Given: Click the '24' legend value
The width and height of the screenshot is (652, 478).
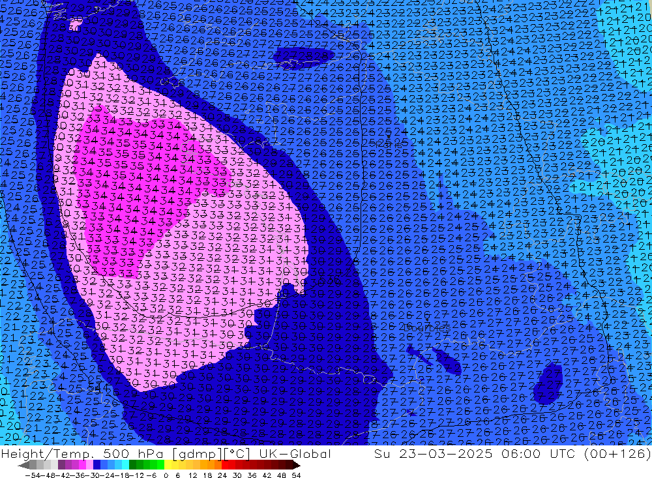Looking at the screenshot, I should pyautogui.click(x=222, y=475).
